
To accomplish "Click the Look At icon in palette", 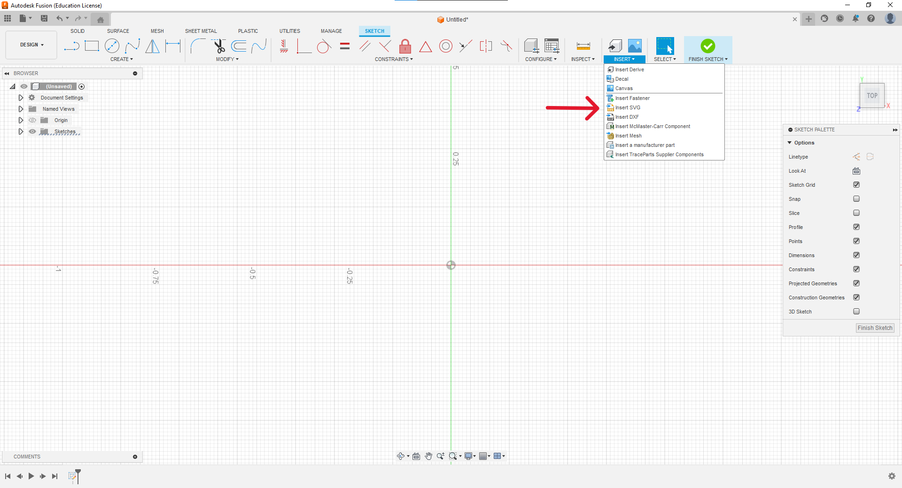I will 856,171.
